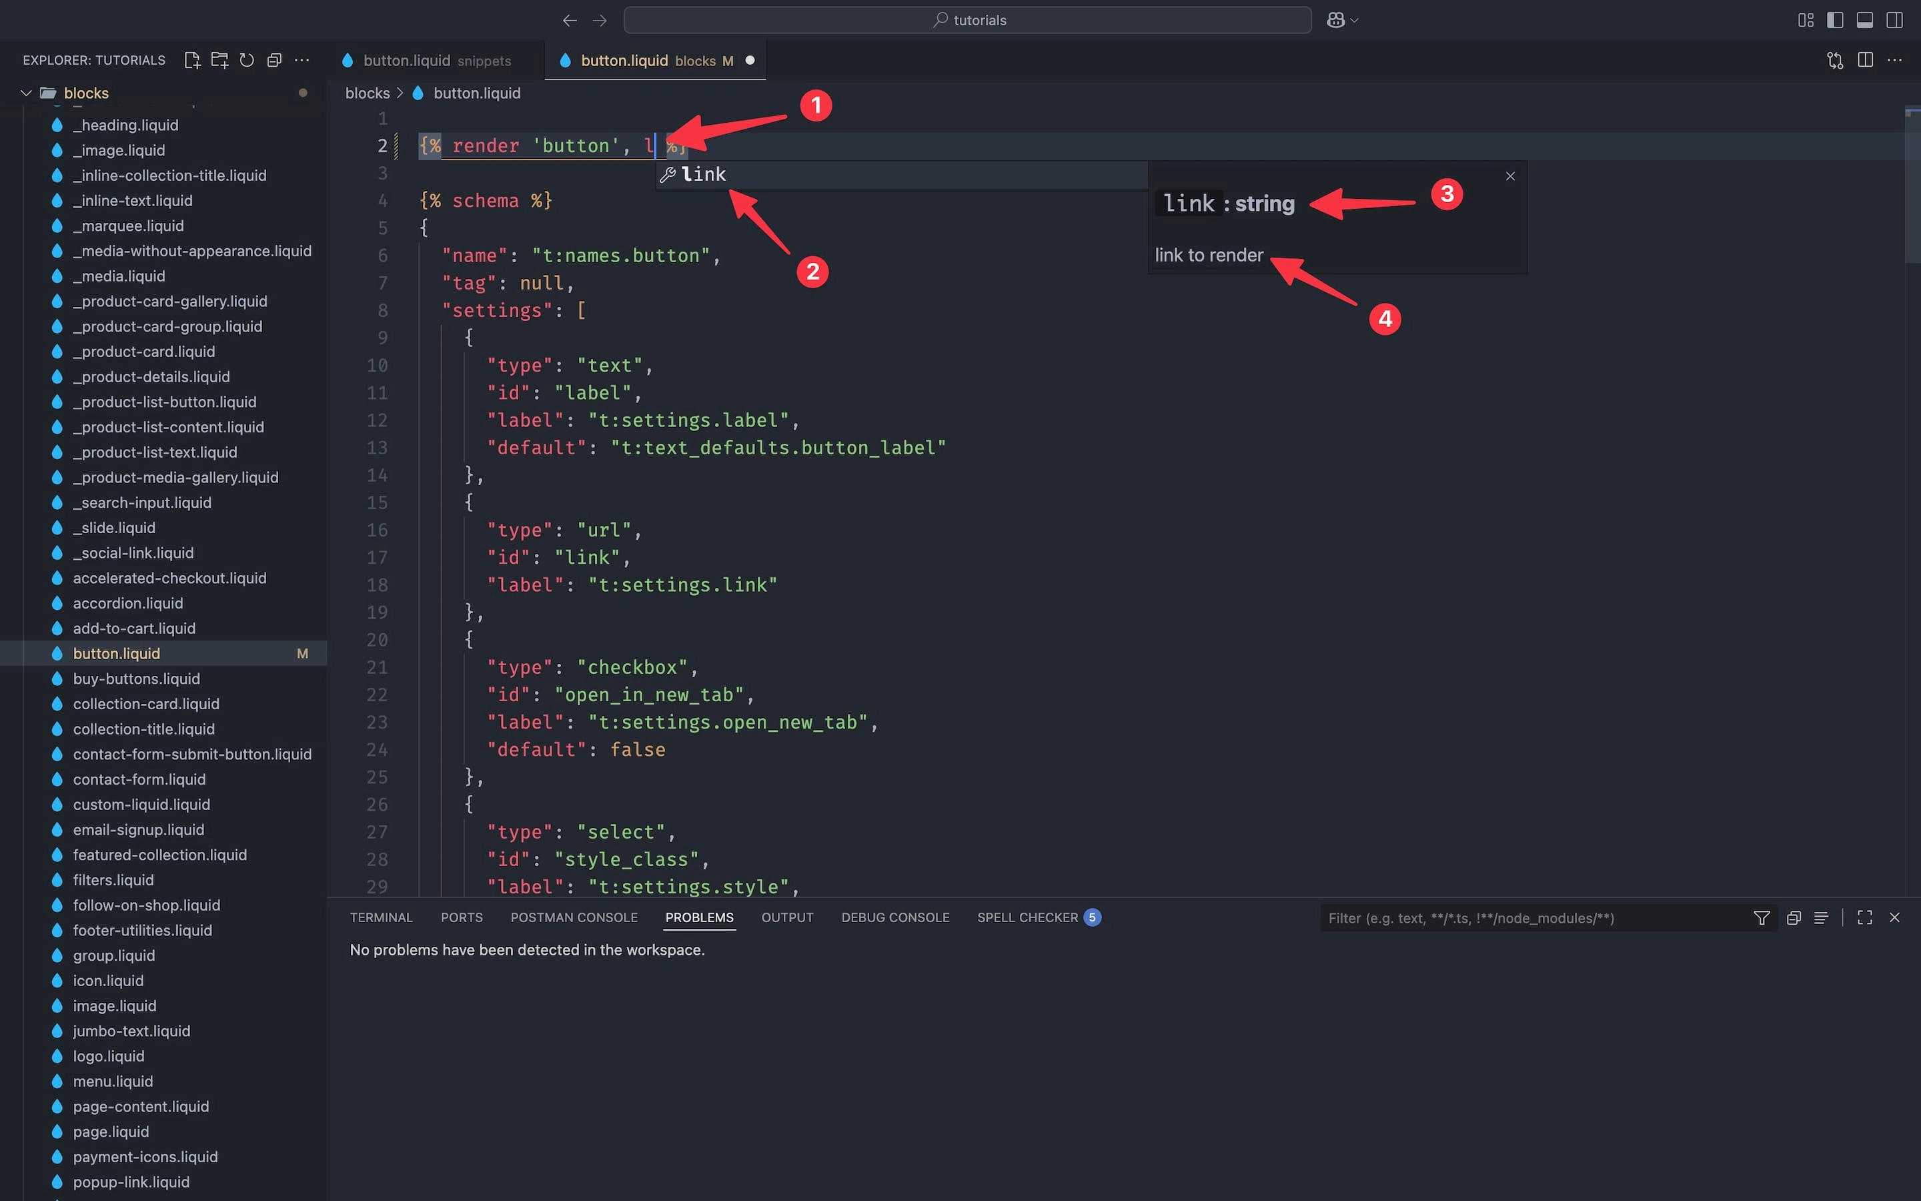Customize layout icon in title bar
The width and height of the screenshot is (1921, 1201).
click(1806, 21)
